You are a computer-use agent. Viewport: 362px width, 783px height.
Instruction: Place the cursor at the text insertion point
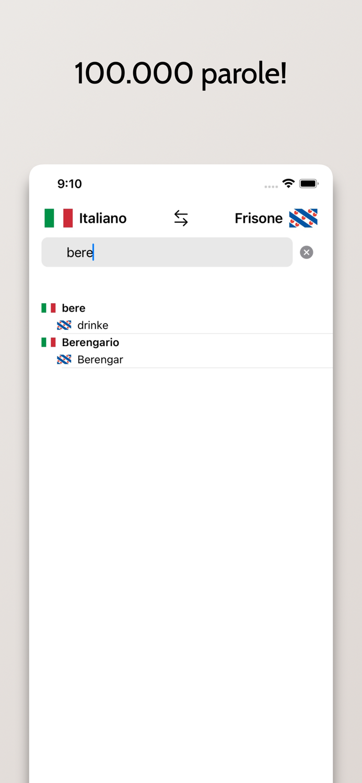[94, 252]
